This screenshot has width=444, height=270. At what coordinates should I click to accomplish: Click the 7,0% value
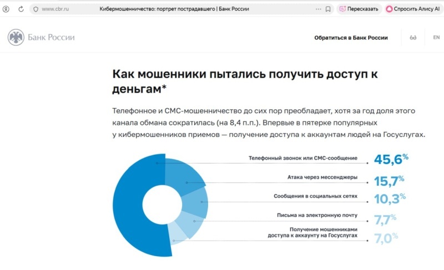point(386,238)
